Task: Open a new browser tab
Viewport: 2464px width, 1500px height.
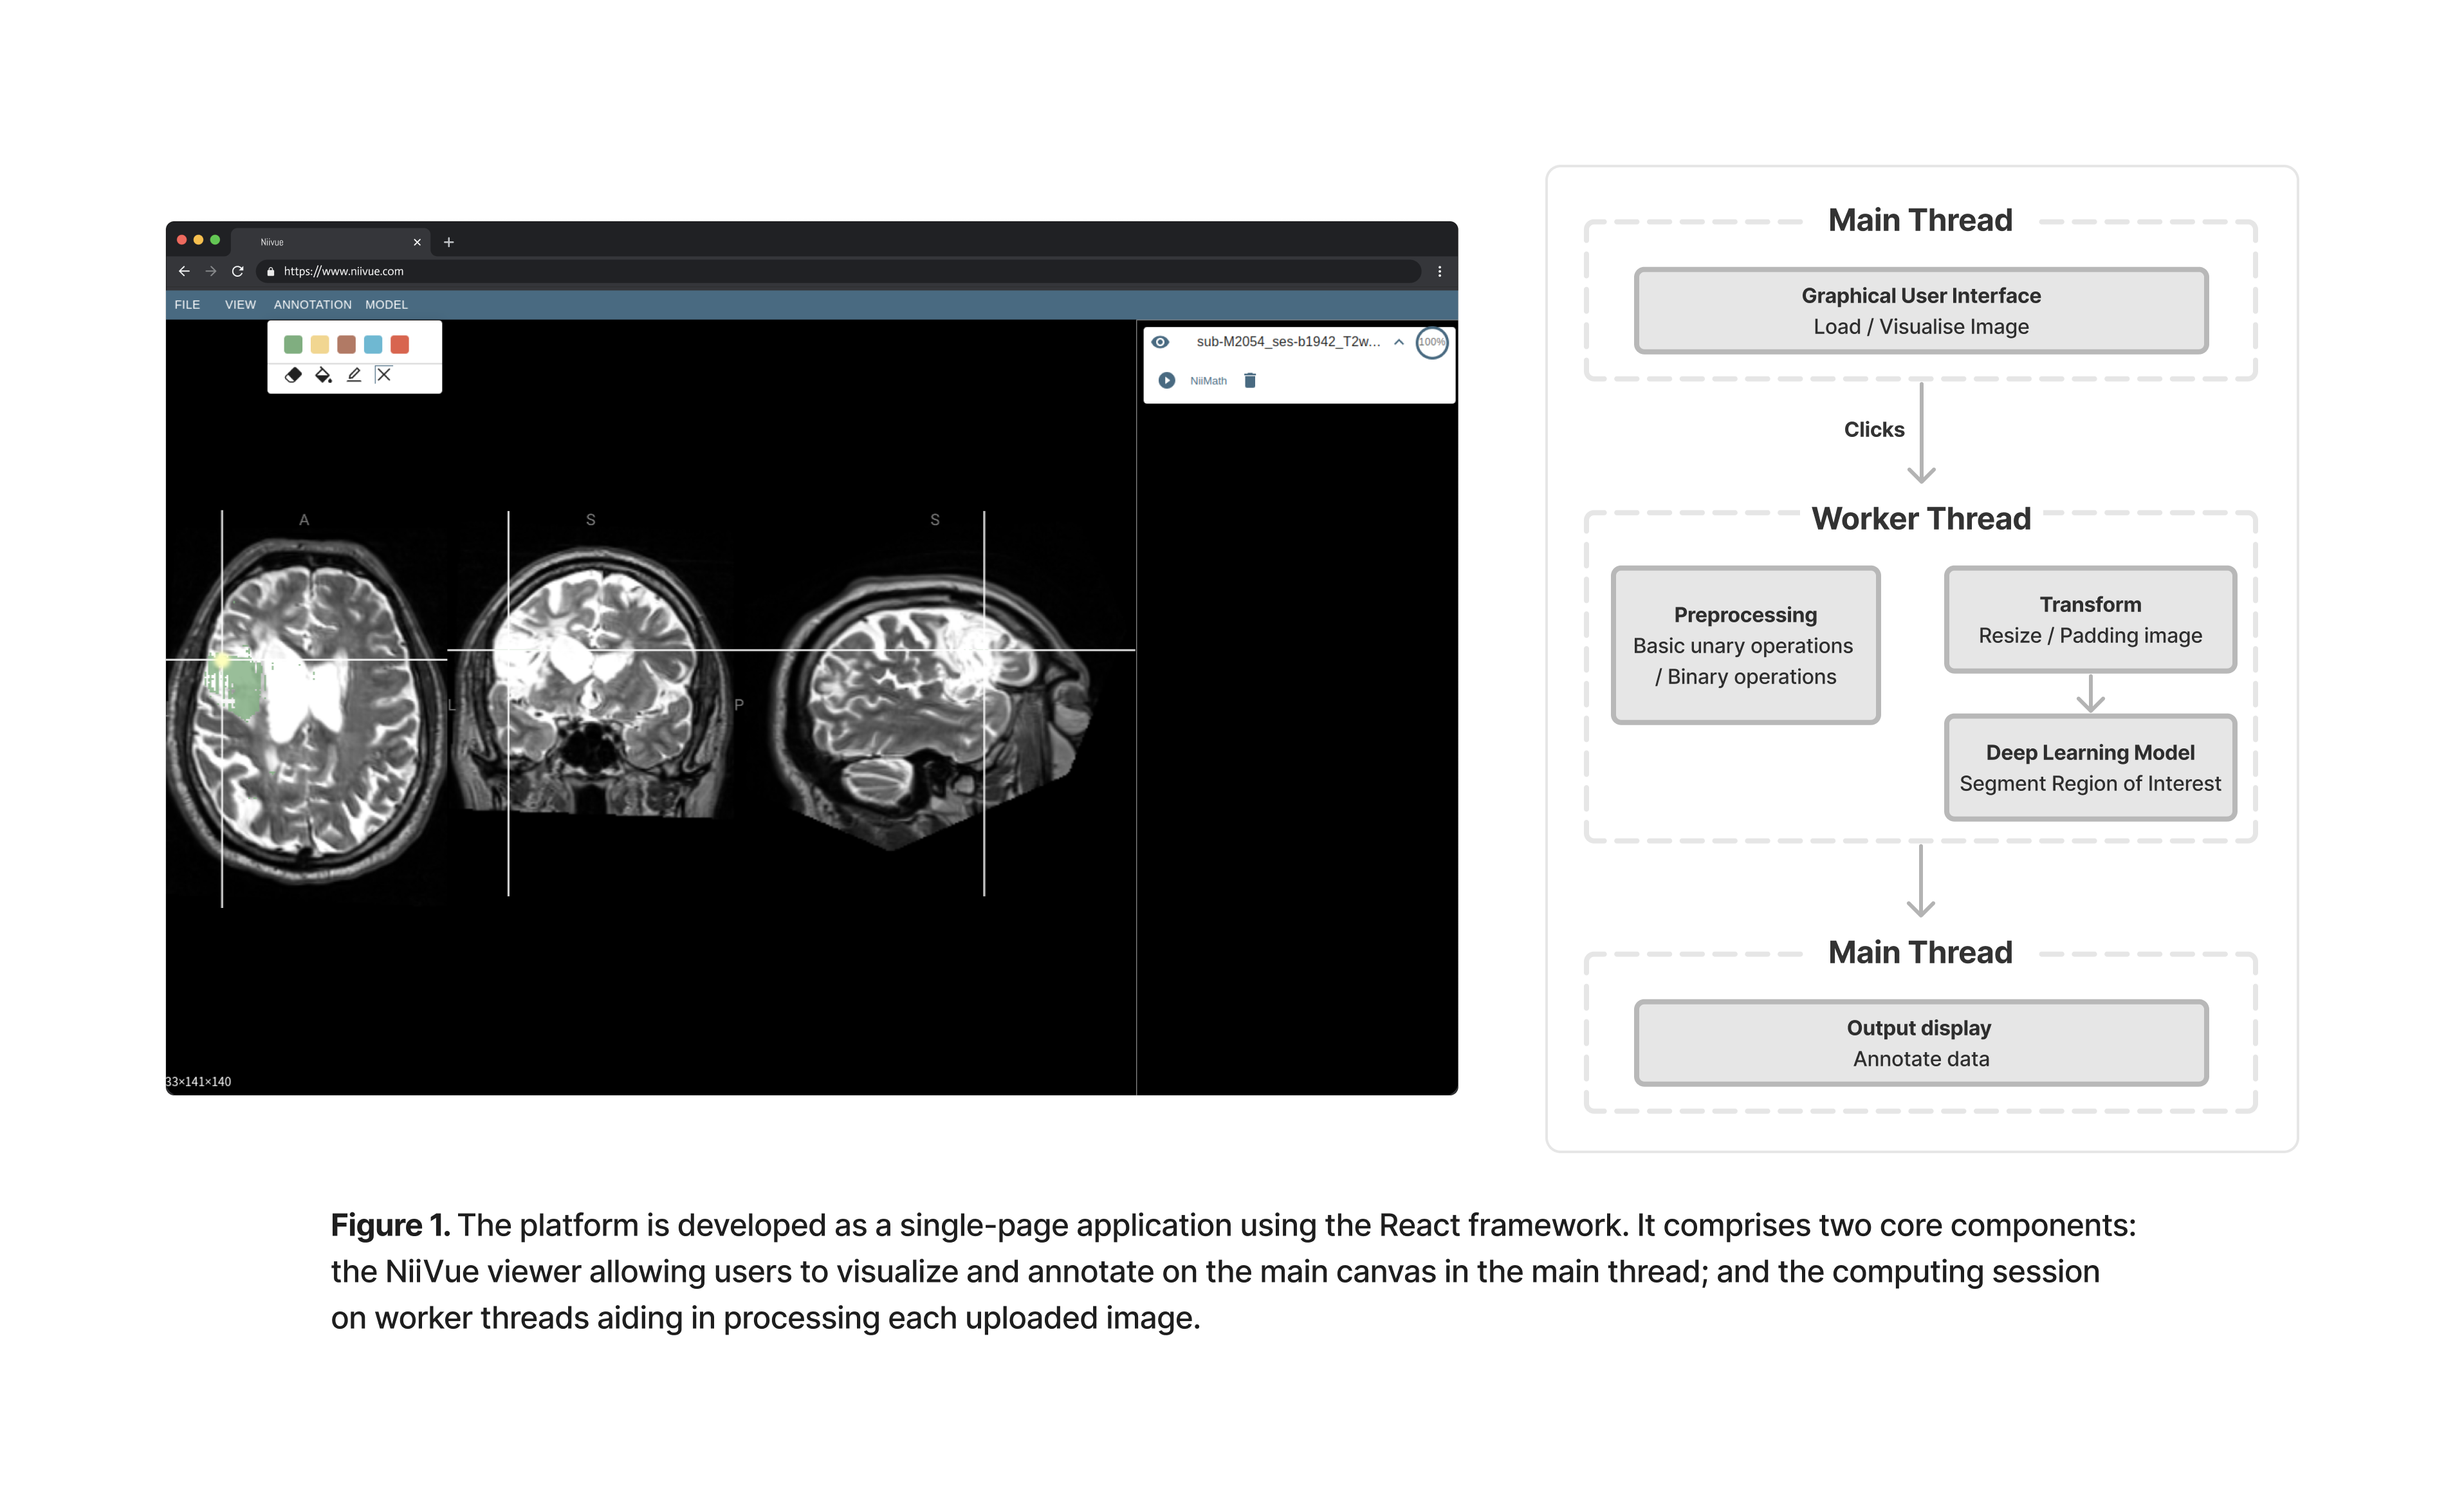Action: click(x=449, y=242)
